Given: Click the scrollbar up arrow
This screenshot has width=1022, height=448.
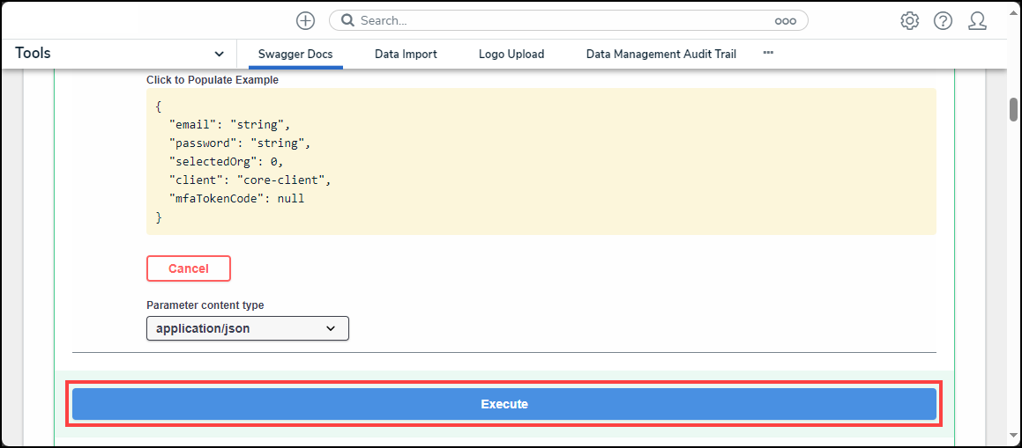Looking at the screenshot, I should 1013,78.
